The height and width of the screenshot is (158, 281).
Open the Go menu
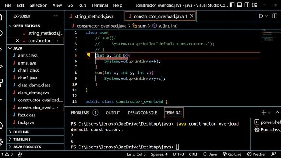pos(70,5)
